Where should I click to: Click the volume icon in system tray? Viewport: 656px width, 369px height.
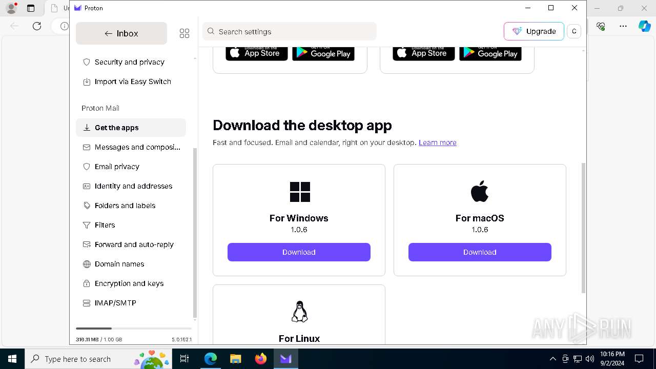[x=590, y=359]
